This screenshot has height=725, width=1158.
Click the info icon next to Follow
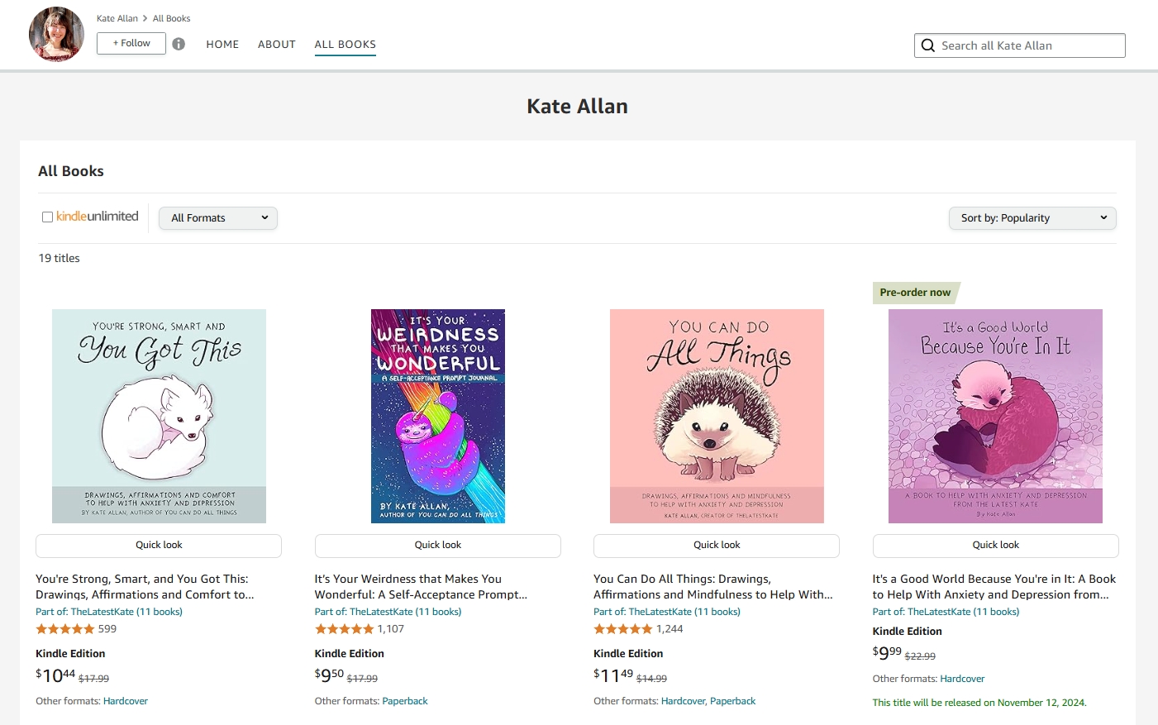click(x=179, y=44)
